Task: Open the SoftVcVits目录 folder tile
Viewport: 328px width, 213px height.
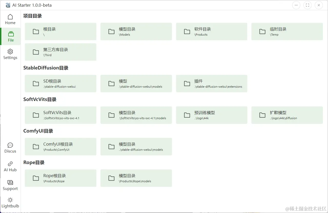Action: pos(60,115)
